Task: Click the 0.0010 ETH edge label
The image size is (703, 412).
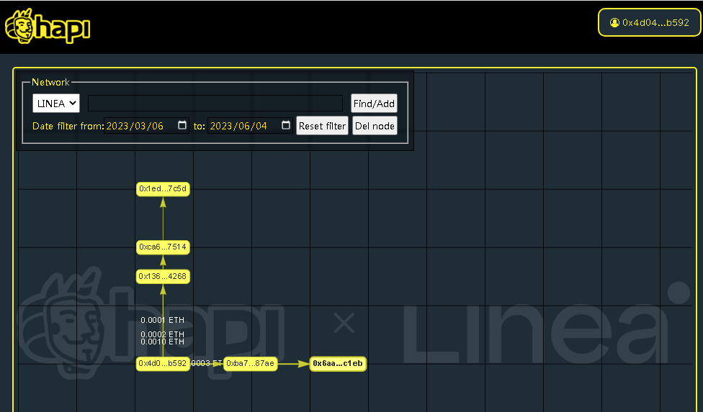Action: click(162, 342)
